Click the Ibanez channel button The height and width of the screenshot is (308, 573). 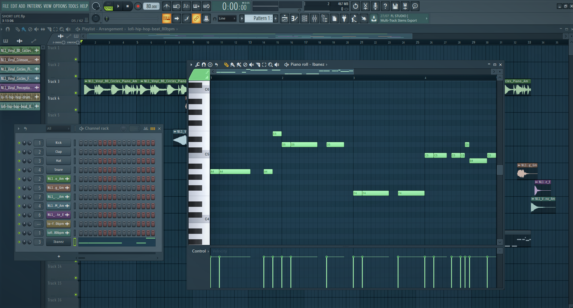pos(59,242)
